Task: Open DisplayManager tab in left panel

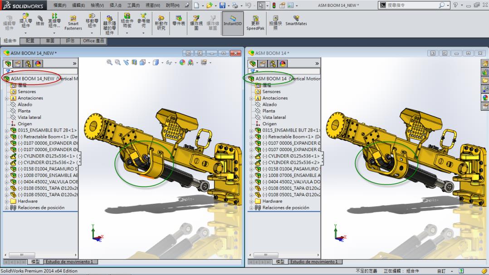Action: click(x=38, y=64)
